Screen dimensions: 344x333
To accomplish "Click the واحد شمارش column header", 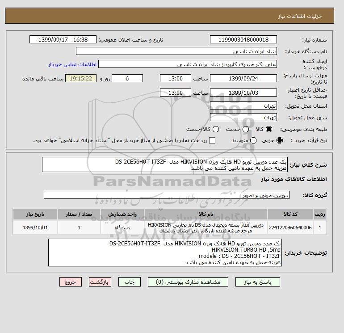I will (x=122, y=214).
